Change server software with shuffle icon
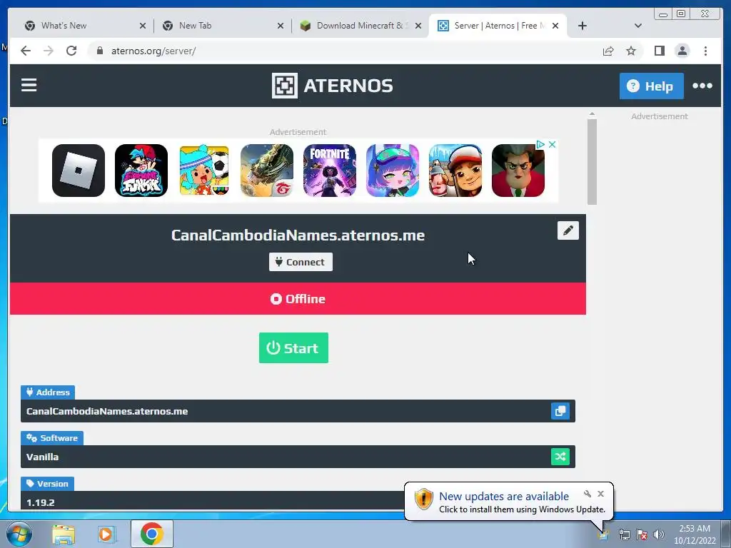 [560, 457]
